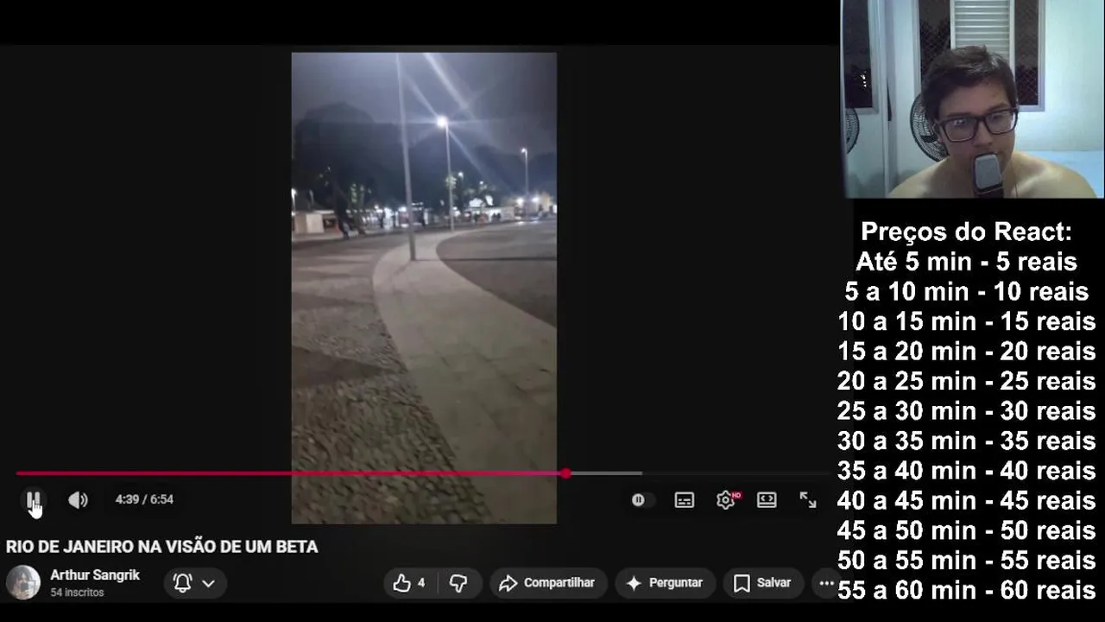
Task: Click the Compartilhar share button
Action: click(548, 583)
